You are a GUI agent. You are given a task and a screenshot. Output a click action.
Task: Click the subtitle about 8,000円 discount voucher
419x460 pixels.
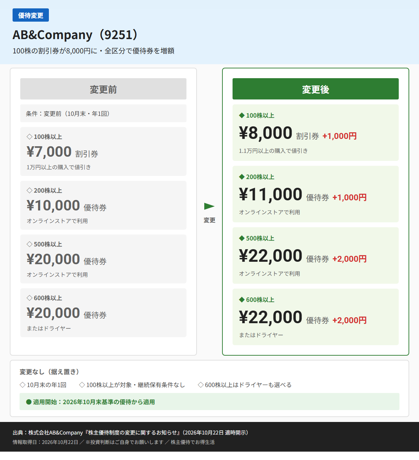(x=94, y=51)
